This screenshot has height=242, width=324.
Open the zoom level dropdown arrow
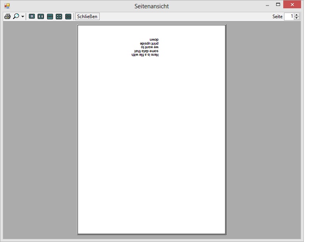23,17
